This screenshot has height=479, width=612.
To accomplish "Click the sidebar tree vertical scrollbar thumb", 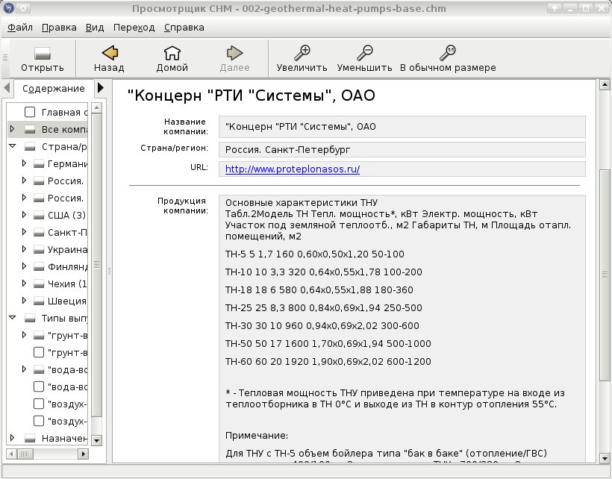I will tap(96, 265).
